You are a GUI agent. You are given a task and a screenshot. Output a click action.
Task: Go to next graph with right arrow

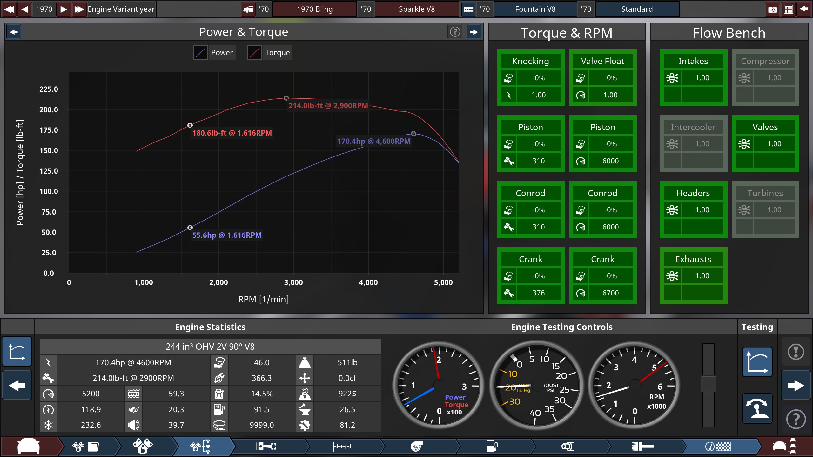point(474,32)
